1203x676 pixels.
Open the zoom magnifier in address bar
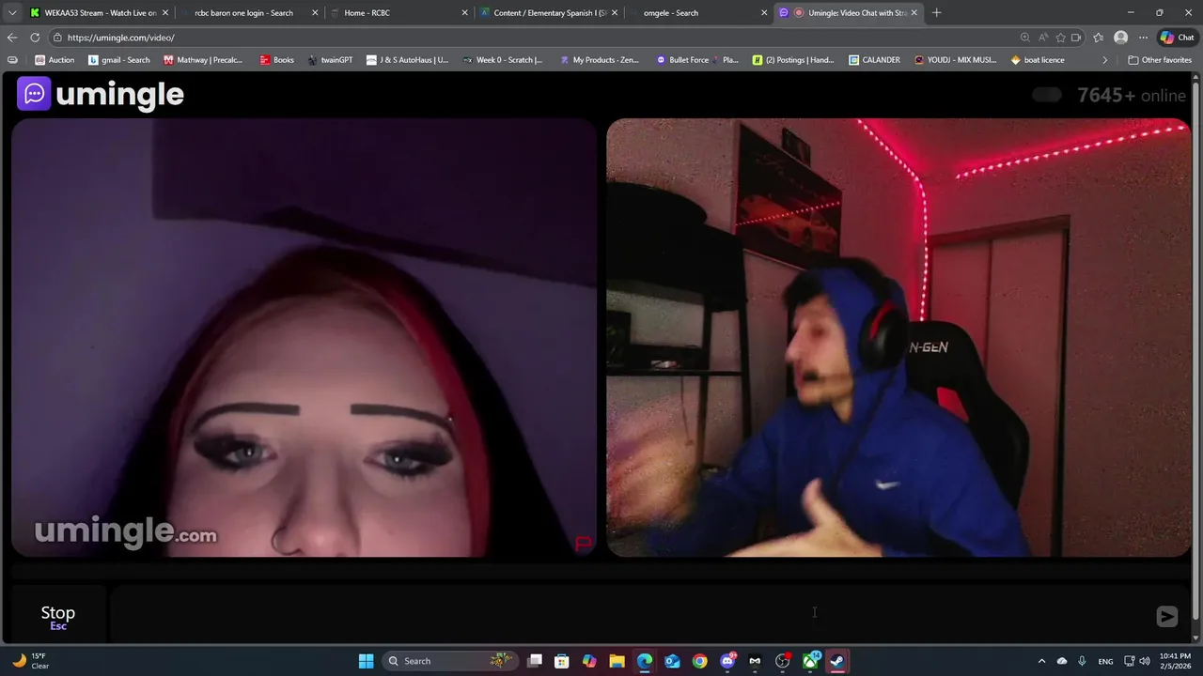pos(1025,38)
